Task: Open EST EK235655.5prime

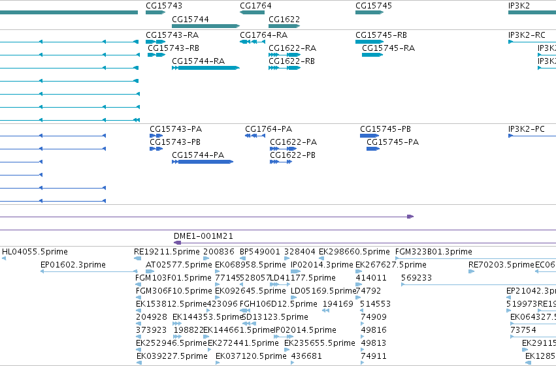Action: [x=320, y=343]
